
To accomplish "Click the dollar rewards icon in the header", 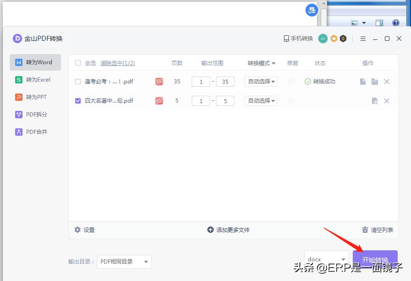I will 343,39.
